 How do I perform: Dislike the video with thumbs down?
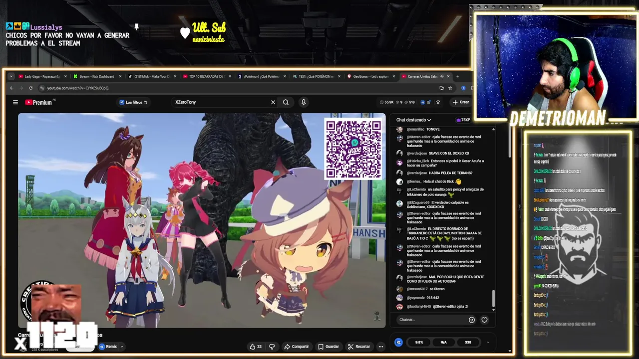[x=272, y=347]
